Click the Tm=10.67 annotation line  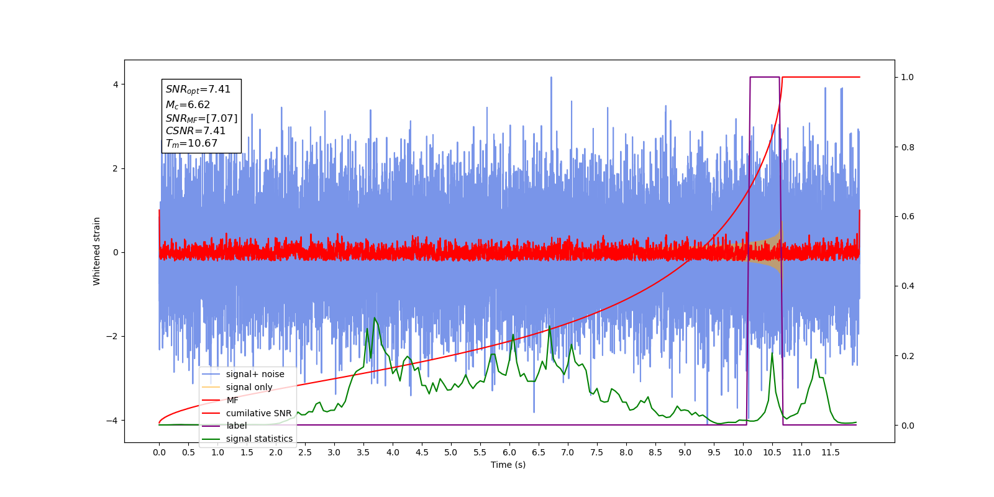191,144
